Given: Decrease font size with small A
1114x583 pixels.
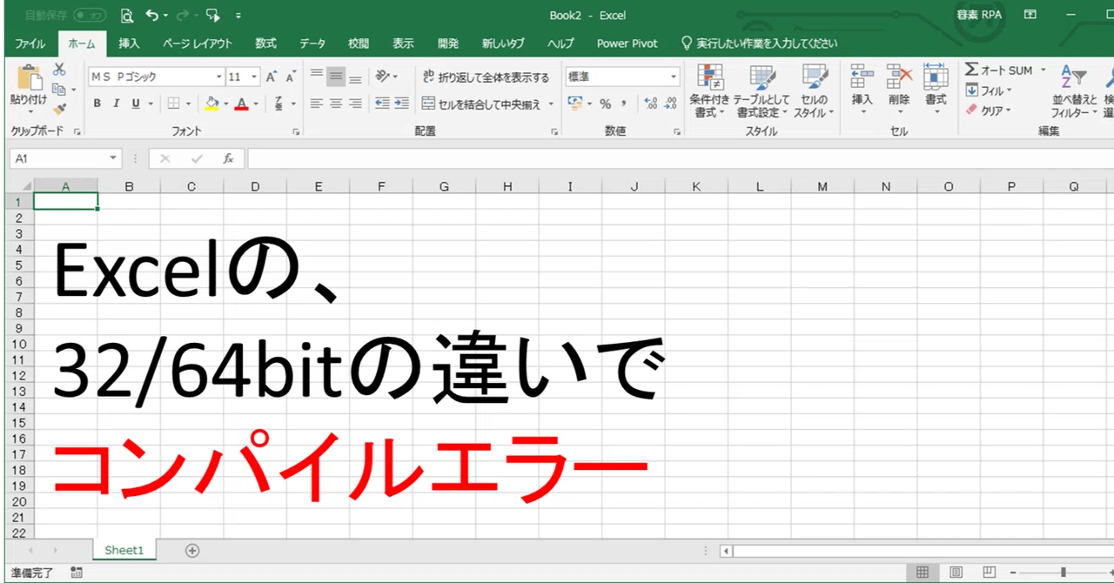Looking at the screenshot, I should point(291,77).
